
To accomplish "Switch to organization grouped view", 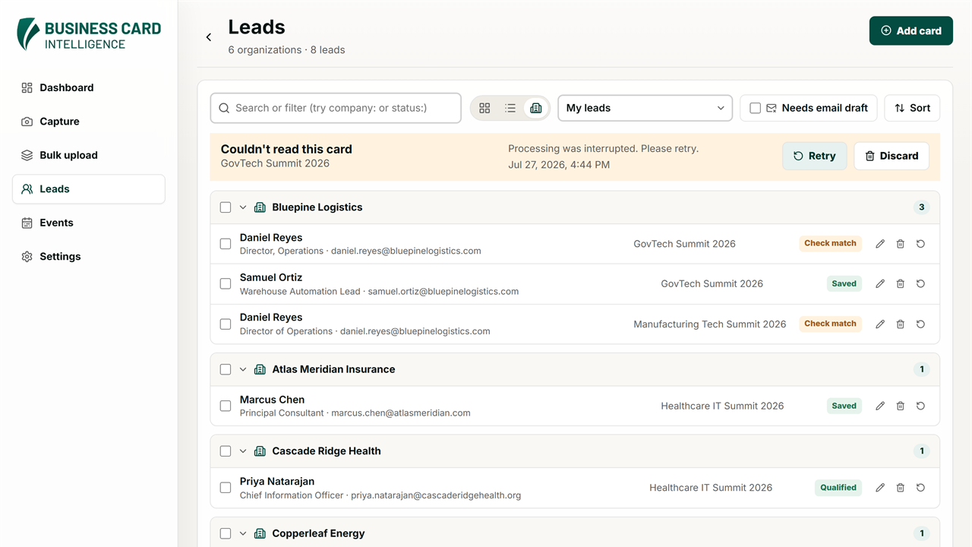I will (536, 108).
